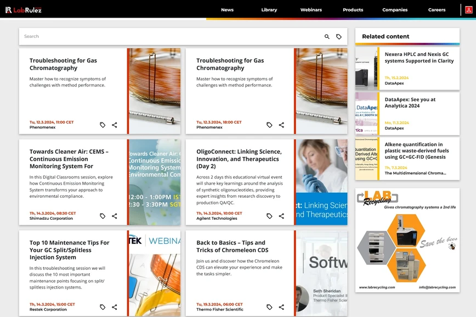Open the Library menu
476x317 pixels.
[269, 10]
